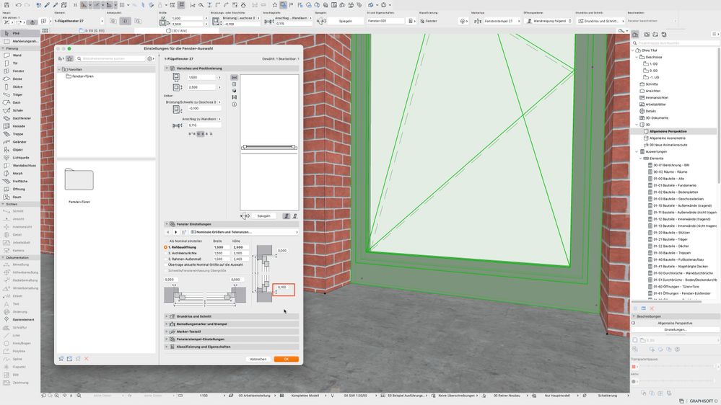Click the orange OK button
Viewport: 721px width, 405px height.
pos(286,359)
